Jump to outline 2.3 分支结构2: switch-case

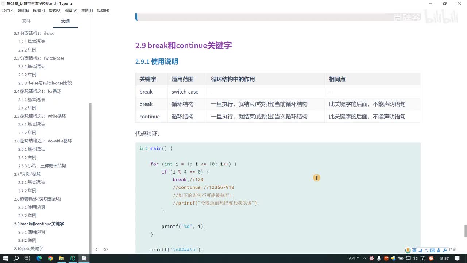39,58
